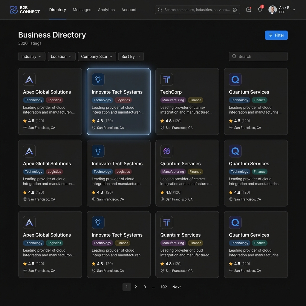
Task: Click the lightbulb logo on the highlighted Innovate card
Action: tap(98, 79)
